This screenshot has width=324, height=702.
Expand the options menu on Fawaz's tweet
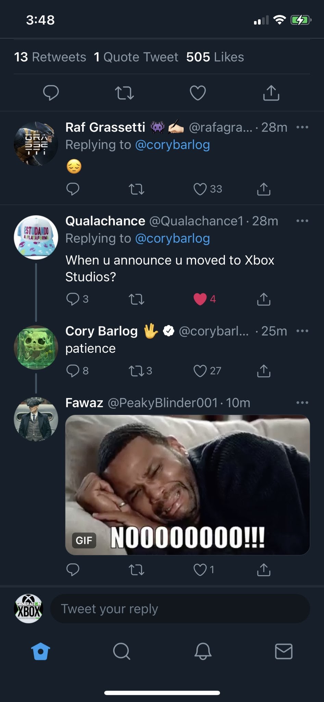pos(302,402)
